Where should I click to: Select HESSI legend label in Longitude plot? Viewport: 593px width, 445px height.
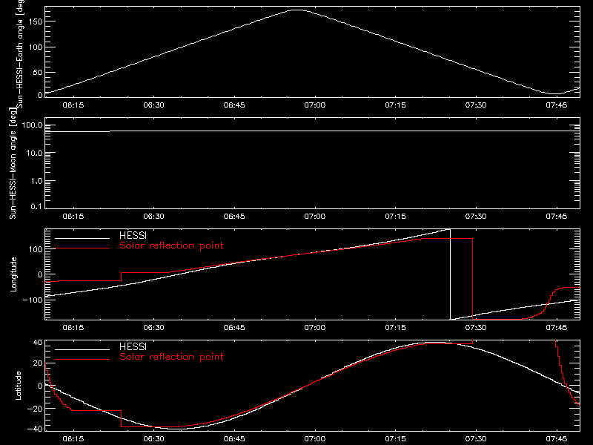pyautogui.click(x=133, y=235)
